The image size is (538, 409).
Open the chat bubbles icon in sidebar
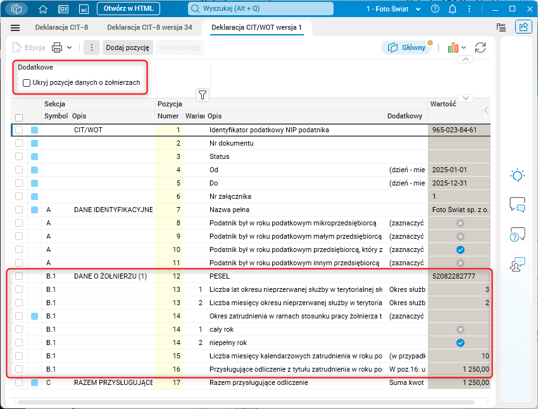tap(517, 204)
